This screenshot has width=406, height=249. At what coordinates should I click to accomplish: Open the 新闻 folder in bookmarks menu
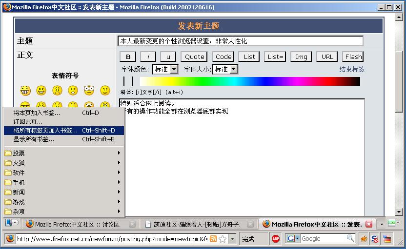(x=64, y=192)
